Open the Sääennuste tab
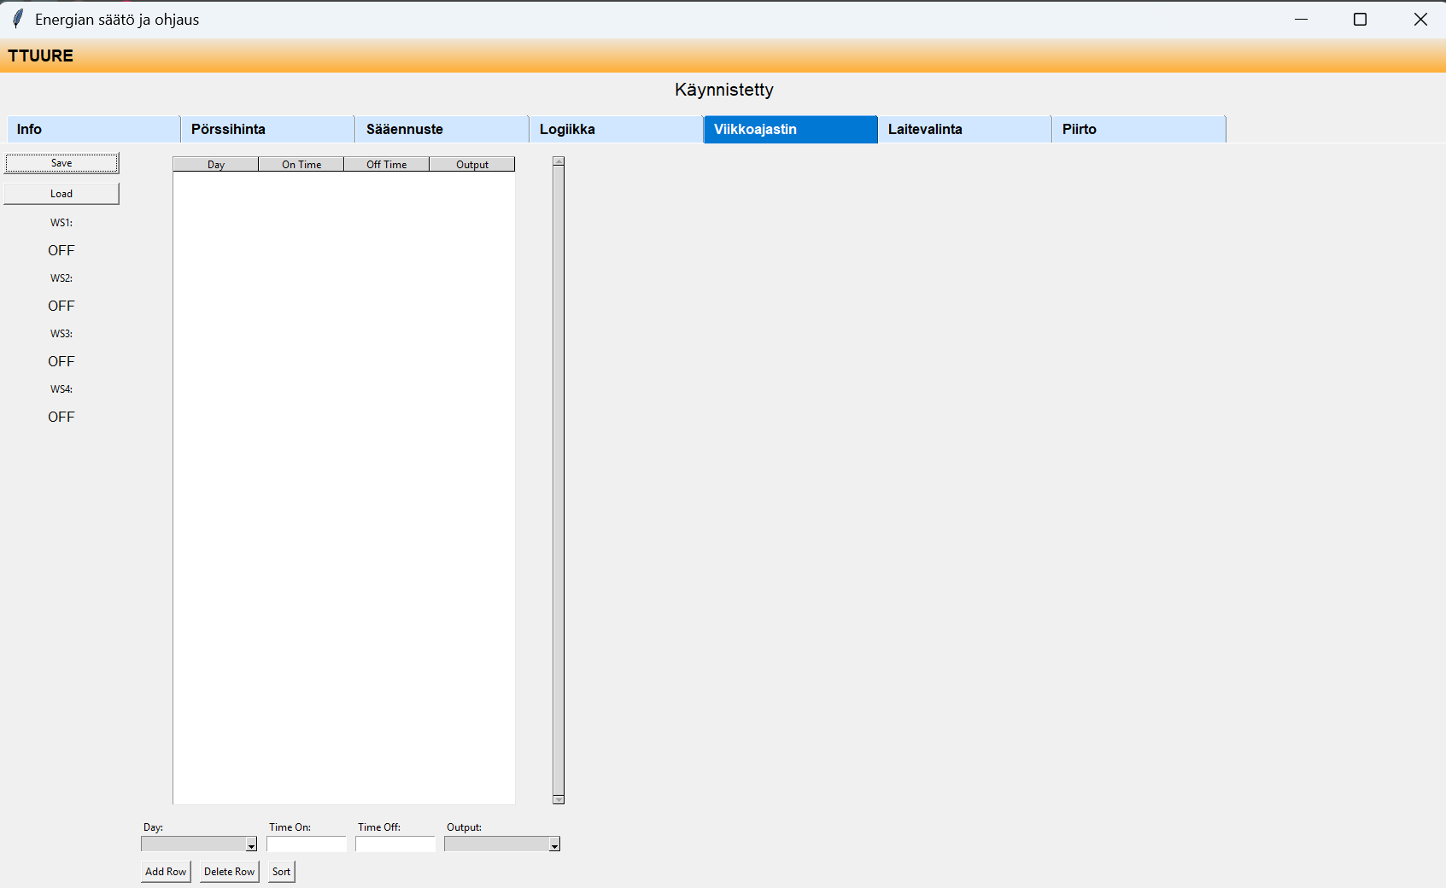1446x888 pixels. click(442, 129)
